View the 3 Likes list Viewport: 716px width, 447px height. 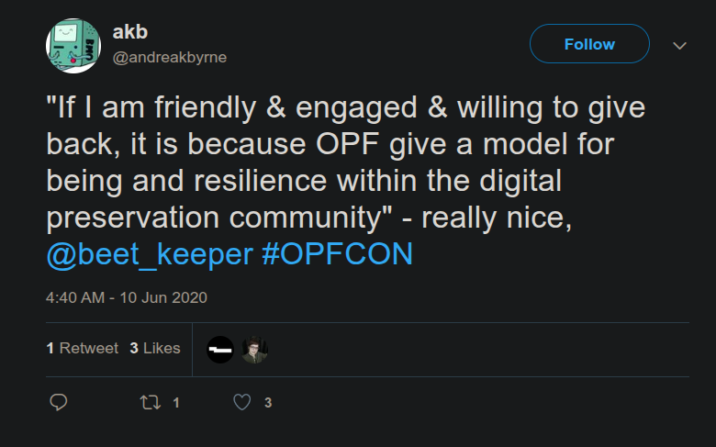click(x=154, y=348)
